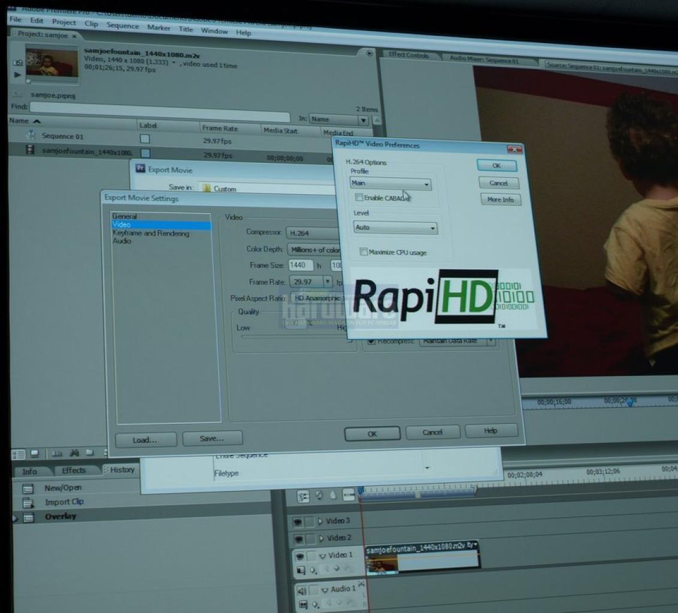Screen dimensions: 678x613
Task: Click the More Info button
Action: point(500,199)
